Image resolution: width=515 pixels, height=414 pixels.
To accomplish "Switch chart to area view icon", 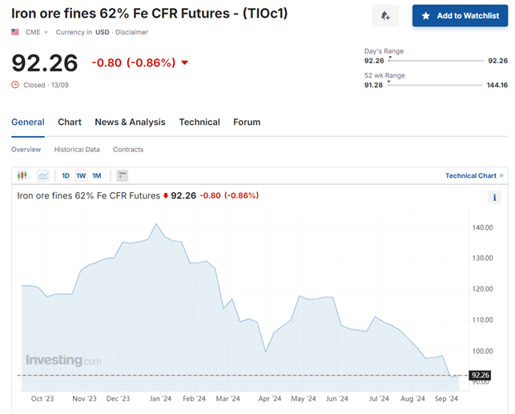I will [43, 175].
